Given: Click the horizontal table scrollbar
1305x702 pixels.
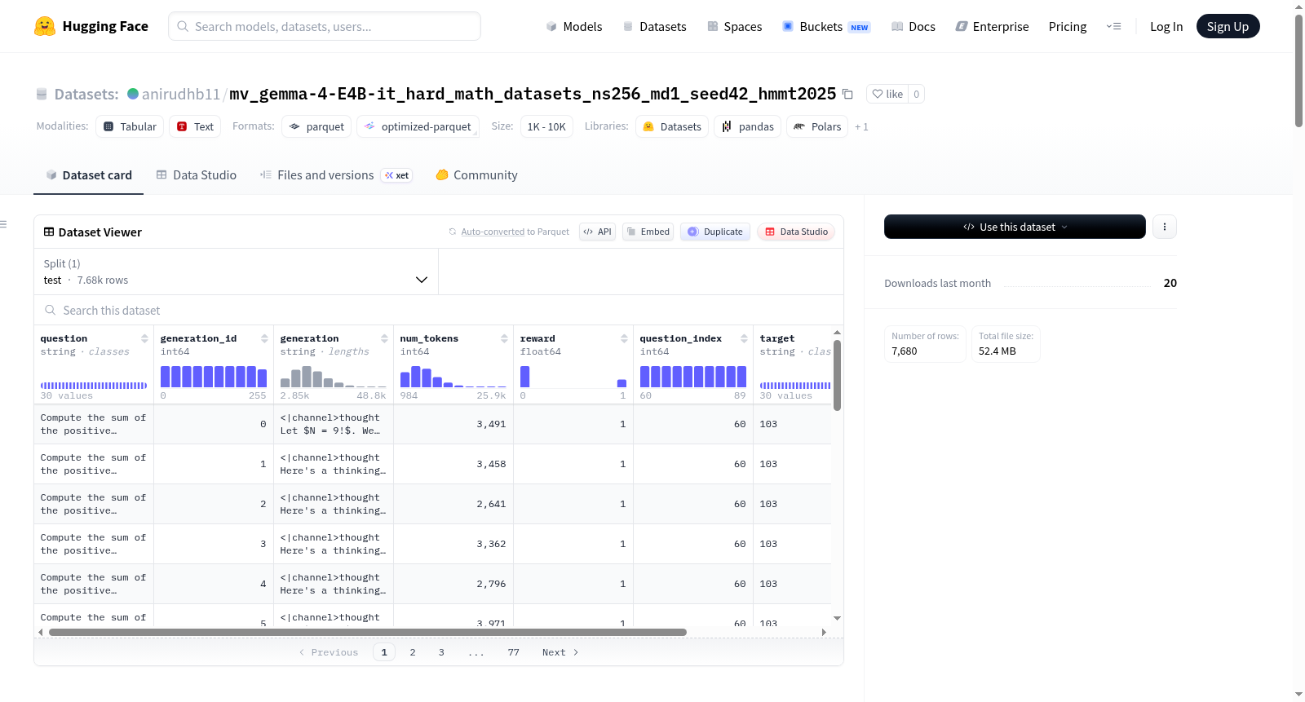Looking at the screenshot, I should [x=368, y=632].
